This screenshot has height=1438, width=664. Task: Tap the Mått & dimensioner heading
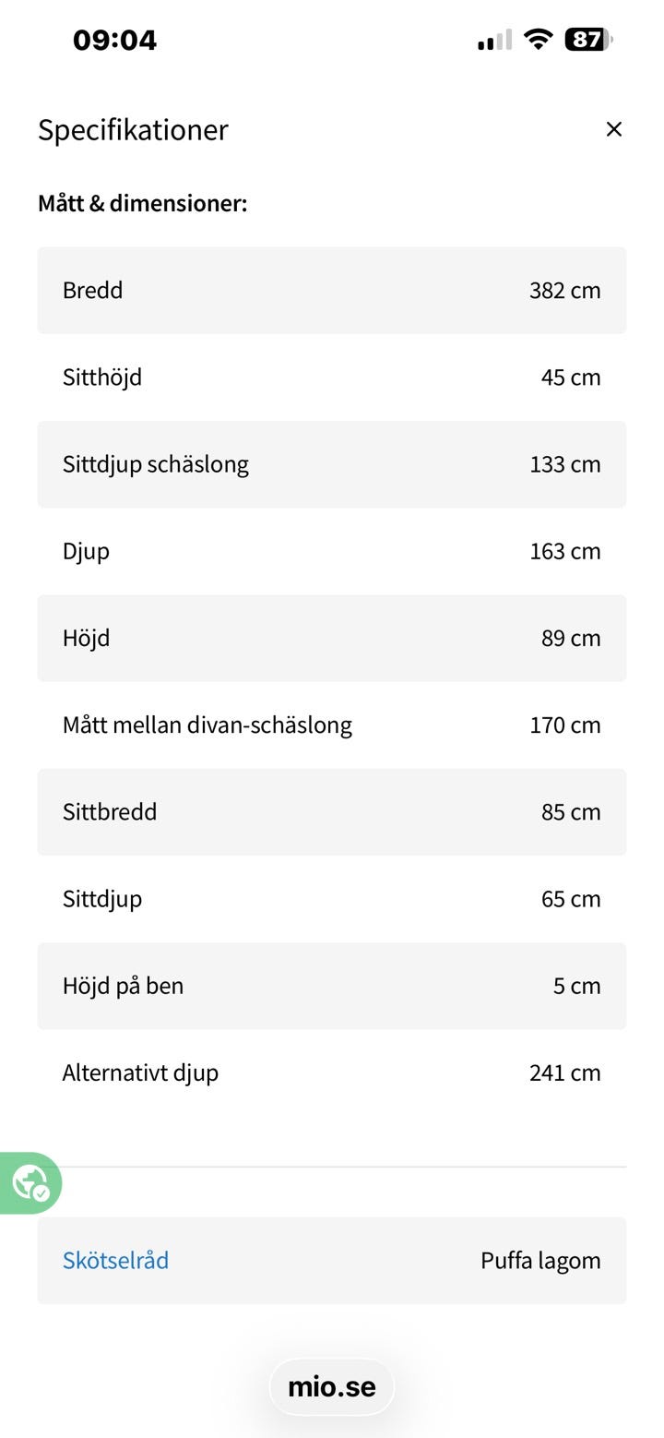[143, 203]
